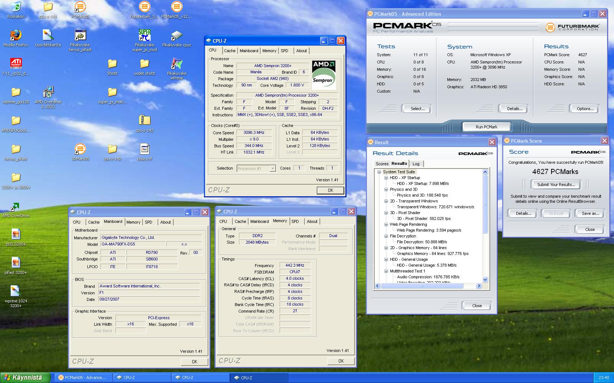Image resolution: width=614 pixels, height=383 pixels.
Task: Open super_pi_mod... folder icon
Action: point(112,92)
